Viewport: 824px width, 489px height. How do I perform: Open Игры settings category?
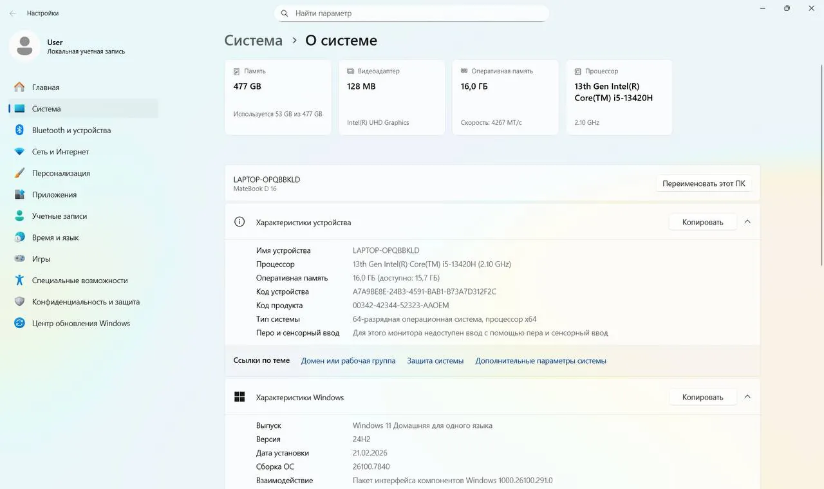84,259
